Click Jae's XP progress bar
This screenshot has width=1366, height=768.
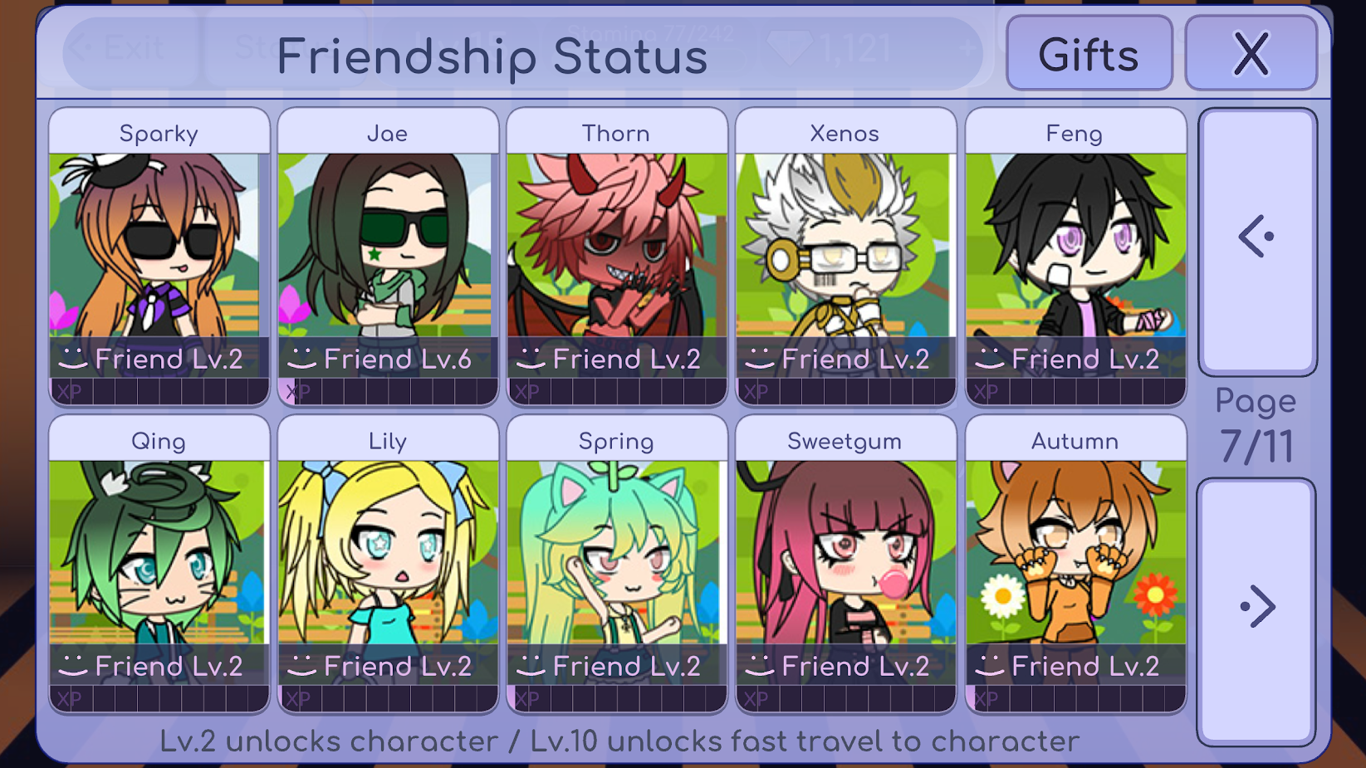(x=388, y=392)
